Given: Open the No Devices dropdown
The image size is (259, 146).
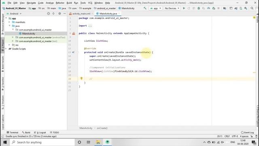Looking at the screenshot, I should coord(172,8).
